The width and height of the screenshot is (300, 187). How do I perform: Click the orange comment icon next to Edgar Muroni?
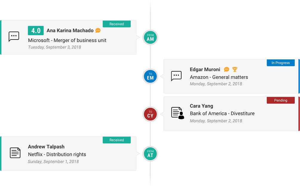click(x=227, y=69)
